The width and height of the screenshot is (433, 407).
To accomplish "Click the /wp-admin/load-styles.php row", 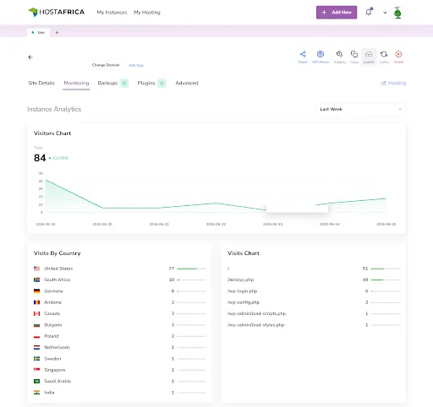I will [314, 325].
